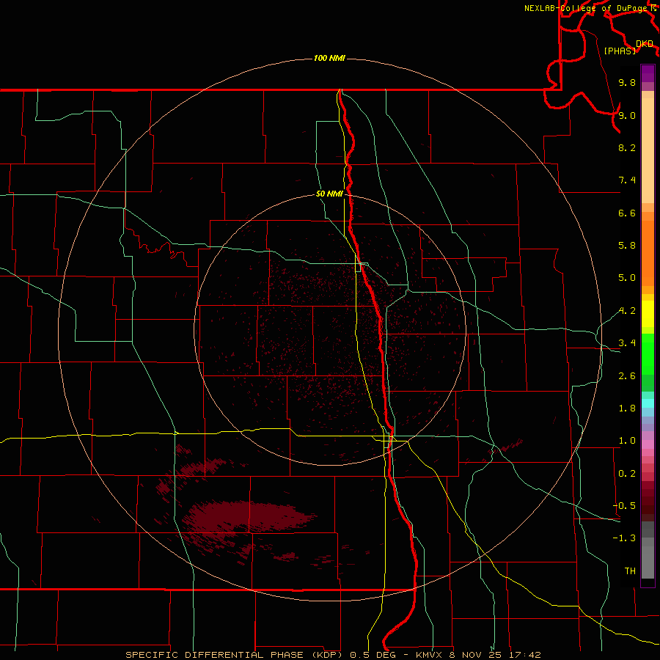The width and height of the screenshot is (660, 660).
Task: Select the 7.4 legend value
Action: pos(627,180)
